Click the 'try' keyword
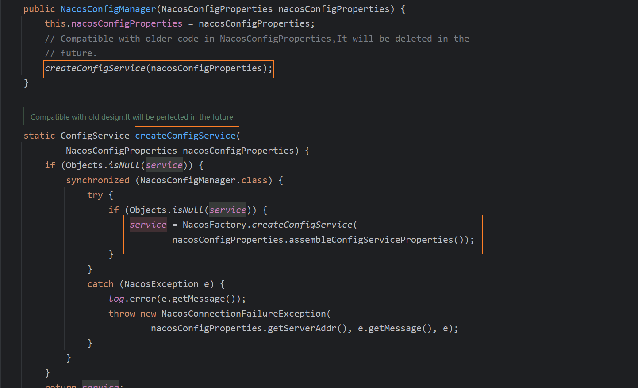Image resolution: width=638 pixels, height=388 pixels. point(95,195)
